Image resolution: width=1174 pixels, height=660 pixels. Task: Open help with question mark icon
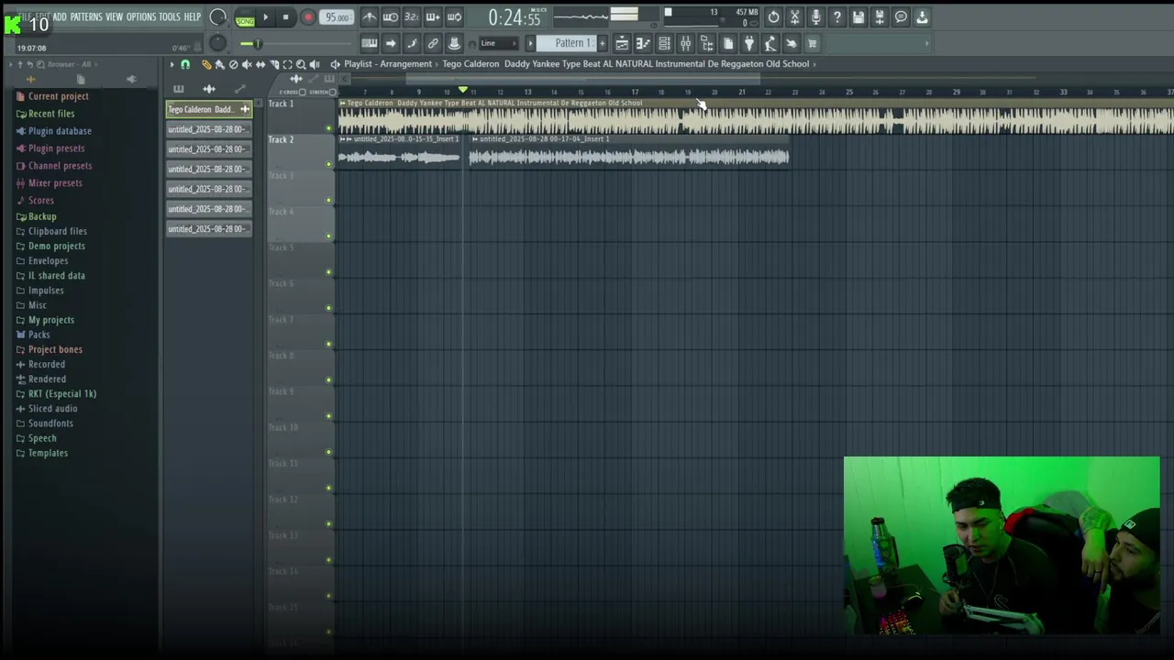pyautogui.click(x=836, y=16)
